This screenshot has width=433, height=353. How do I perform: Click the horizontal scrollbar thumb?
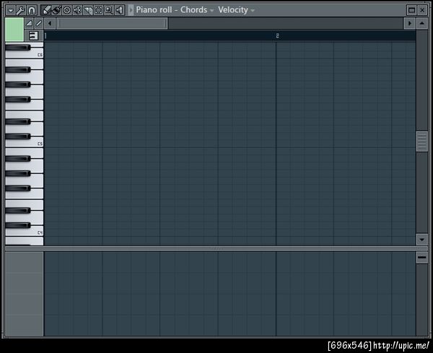112,24
